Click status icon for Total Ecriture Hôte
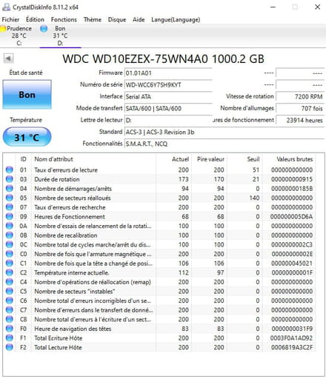The width and height of the screenshot is (326, 379). (9, 338)
